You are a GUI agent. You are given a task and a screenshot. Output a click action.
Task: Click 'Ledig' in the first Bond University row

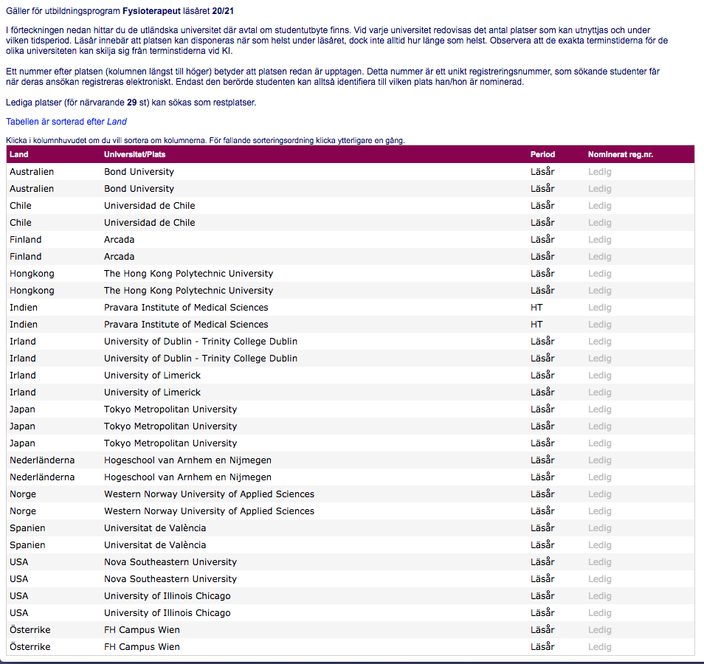600,171
